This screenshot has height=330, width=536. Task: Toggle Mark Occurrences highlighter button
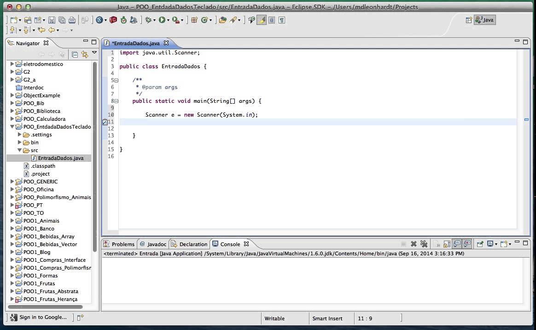(x=262, y=20)
